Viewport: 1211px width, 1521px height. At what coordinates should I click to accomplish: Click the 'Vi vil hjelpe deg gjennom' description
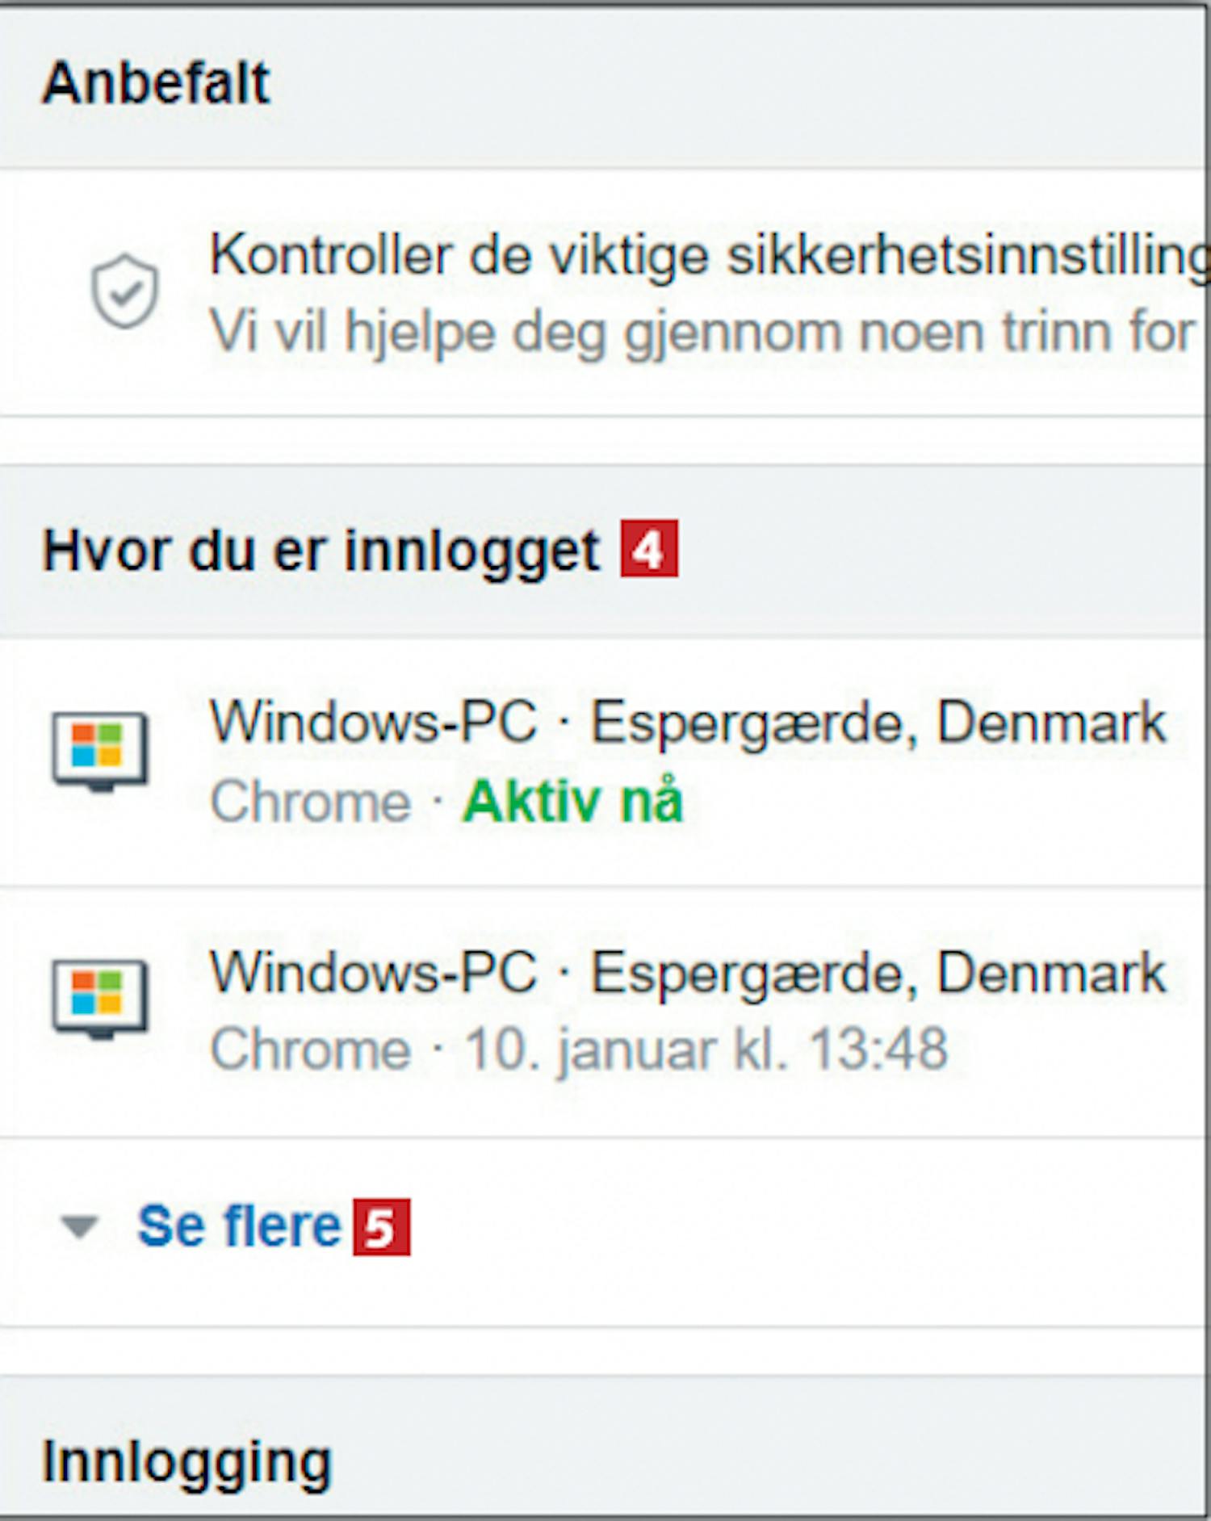(x=701, y=333)
